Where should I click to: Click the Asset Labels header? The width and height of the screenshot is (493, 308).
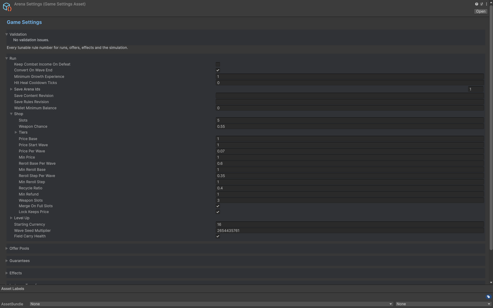(13, 289)
